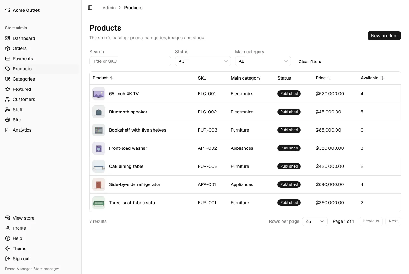Click the Products tag icon
The height and width of the screenshot is (274, 409).
pyautogui.click(x=8, y=69)
